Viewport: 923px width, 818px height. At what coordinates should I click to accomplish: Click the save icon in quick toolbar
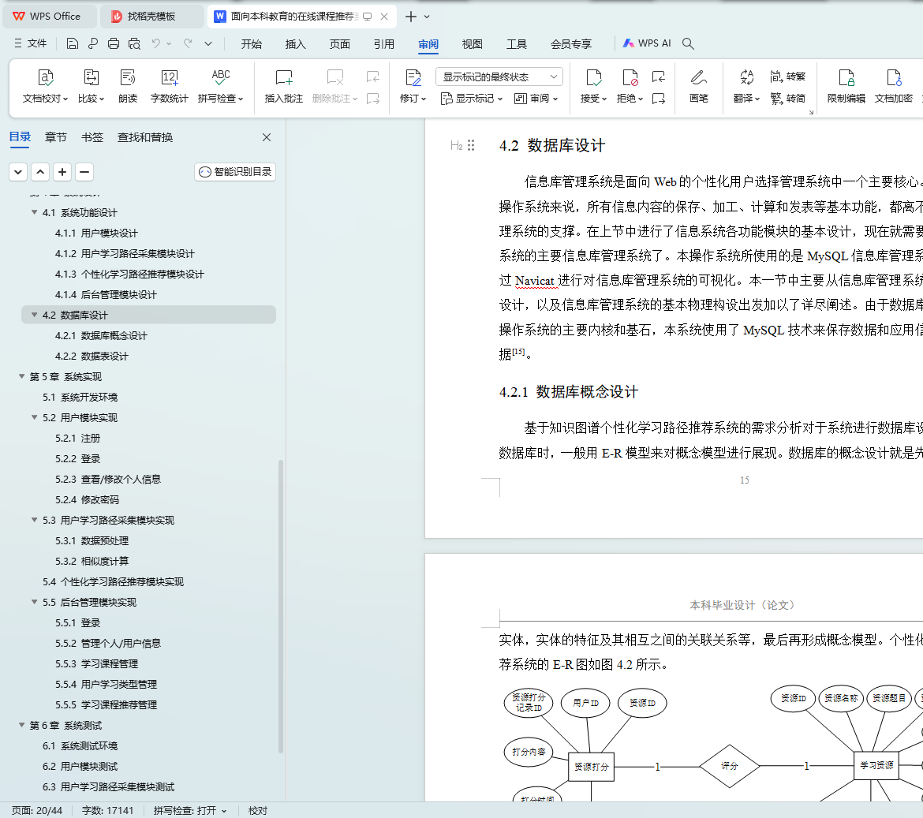click(73, 43)
